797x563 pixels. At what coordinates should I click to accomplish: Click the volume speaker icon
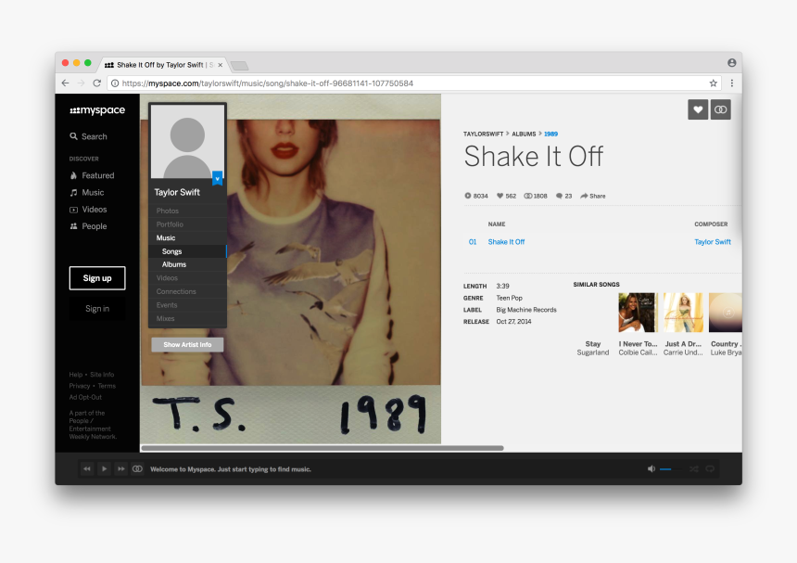(x=652, y=469)
